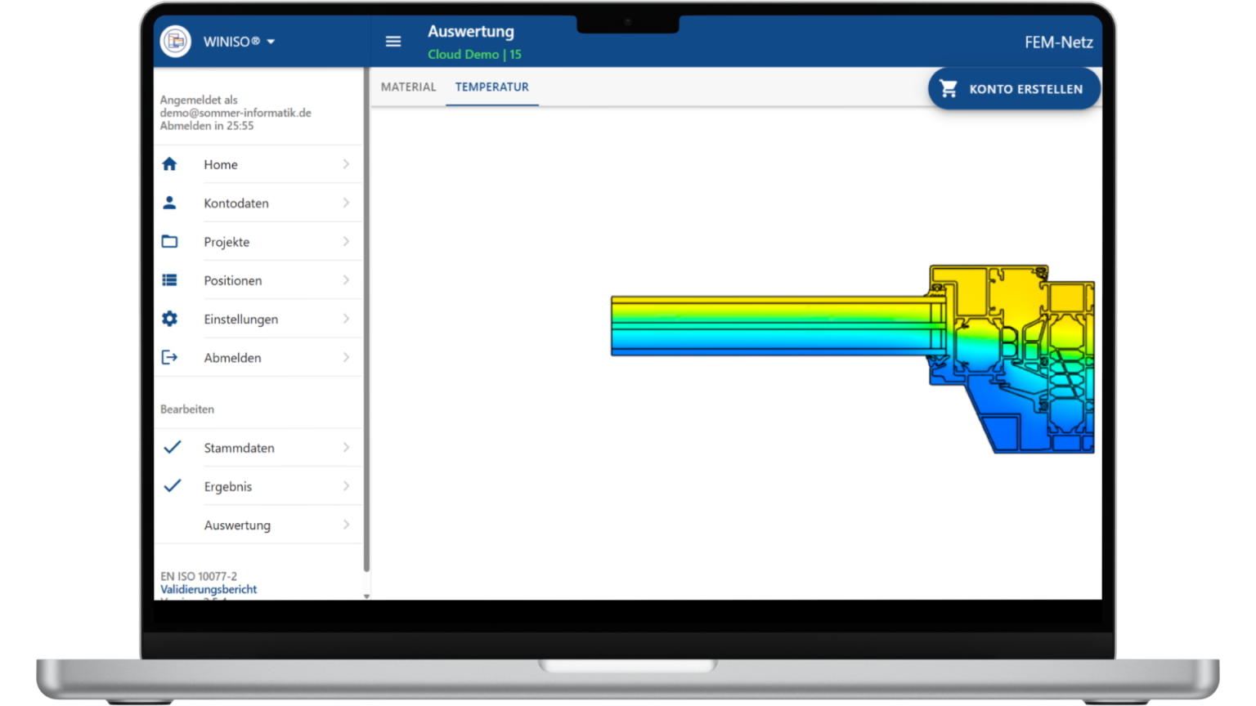The image size is (1256, 706).
Task: Open the Auswertung sidebar menu item
Action: coord(258,525)
